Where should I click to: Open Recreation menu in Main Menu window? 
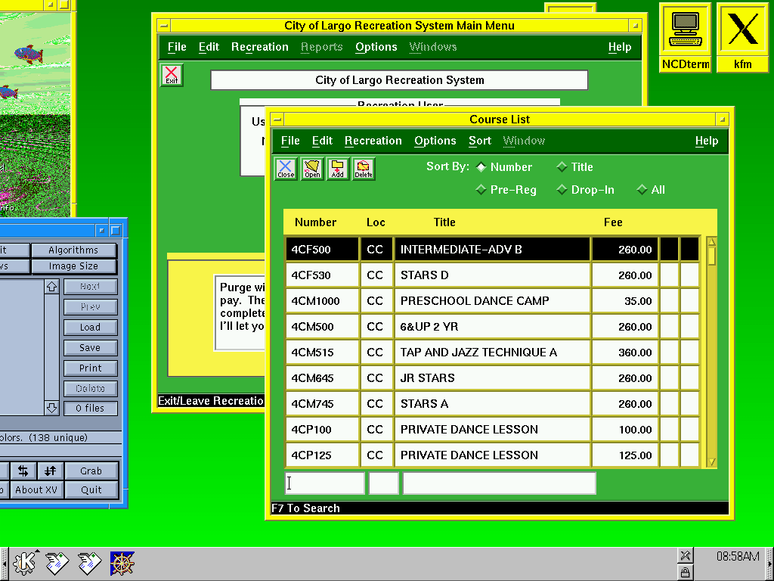point(259,47)
